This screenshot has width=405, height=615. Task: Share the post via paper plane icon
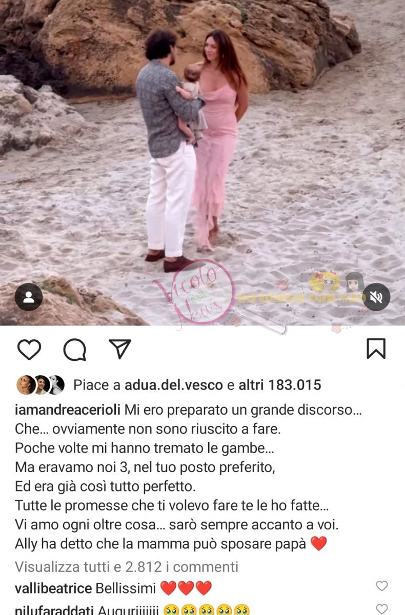(120, 348)
